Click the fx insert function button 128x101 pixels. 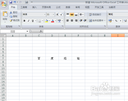click(41, 31)
